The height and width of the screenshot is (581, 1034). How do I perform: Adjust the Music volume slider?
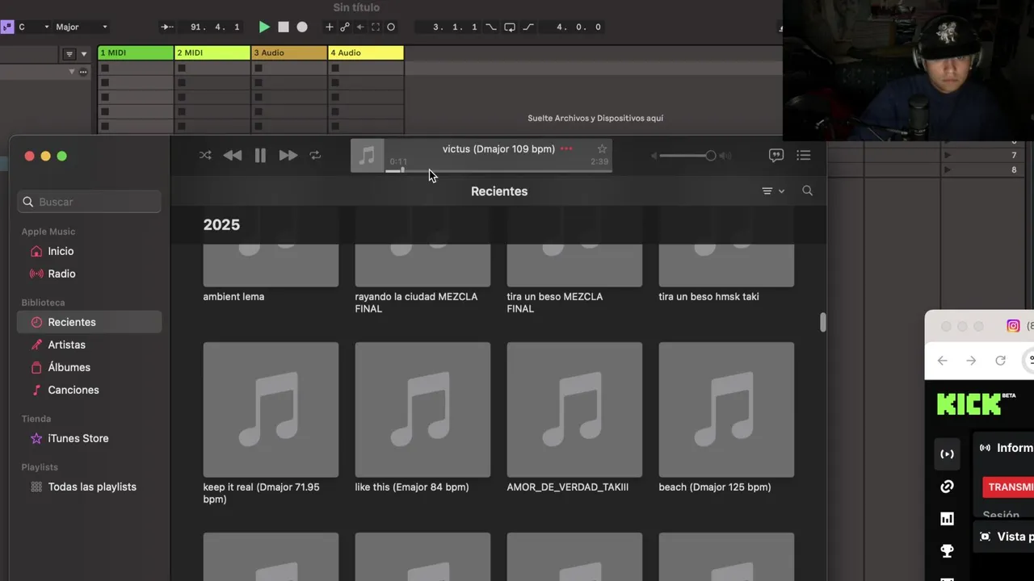pyautogui.click(x=684, y=156)
